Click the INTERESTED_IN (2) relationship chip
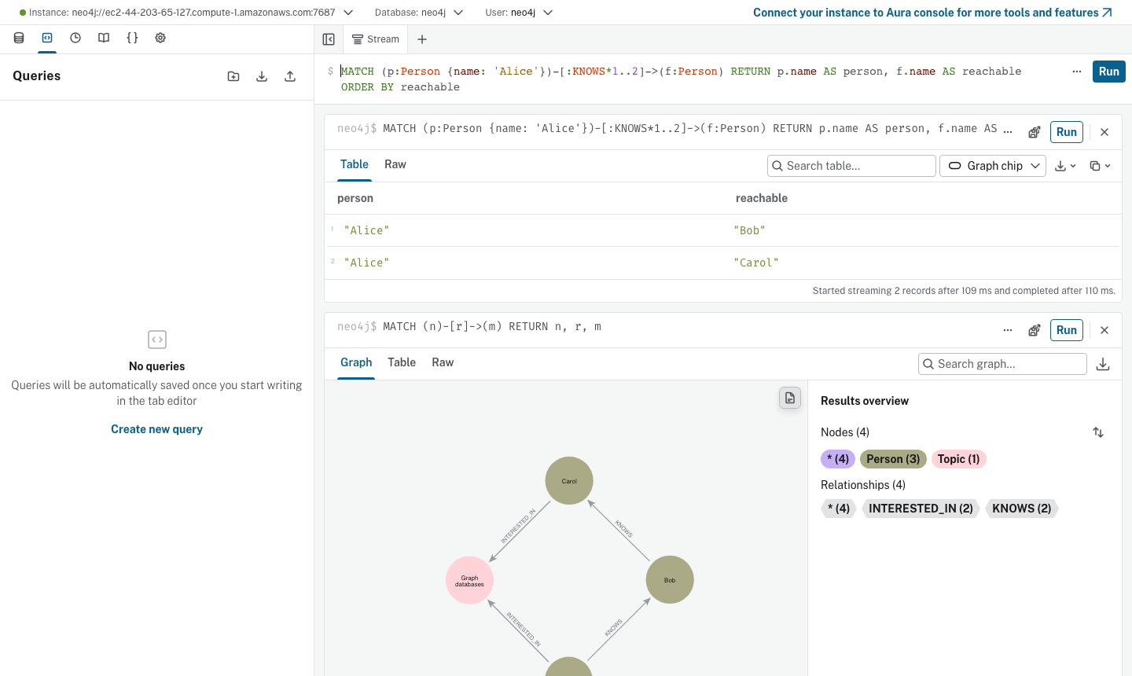The width and height of the screenshot is (1132, 676). (x=921, y=509)
